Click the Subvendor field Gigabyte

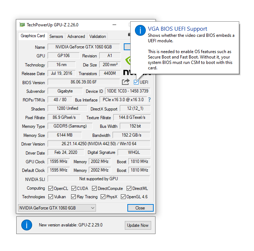[x=65, y=91]
